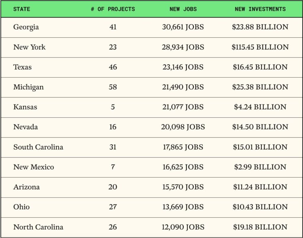Image resolution: width=303 pixels, height=238 pixels.
Task: Select South Carolina's project count of 31
Action: tap(113, 147)
